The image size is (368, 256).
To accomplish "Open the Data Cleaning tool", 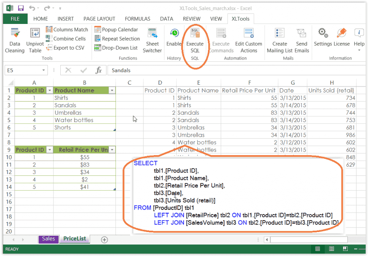I will tap(15, 41).
